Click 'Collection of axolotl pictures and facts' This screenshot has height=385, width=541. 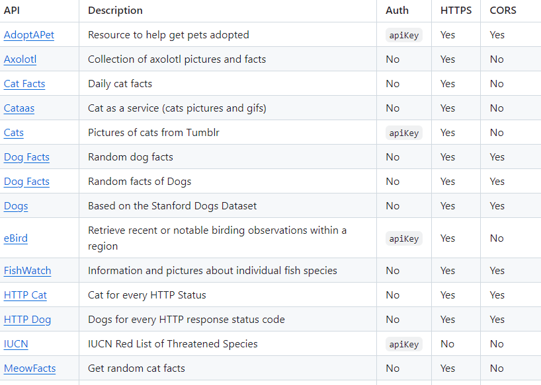(x=177, y=59)
